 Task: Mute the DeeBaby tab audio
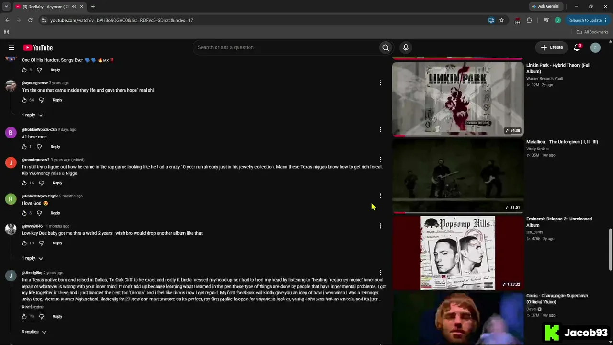[x=74, y=7]
